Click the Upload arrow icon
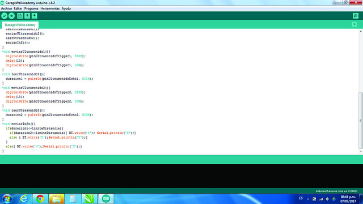 [11, 16]
